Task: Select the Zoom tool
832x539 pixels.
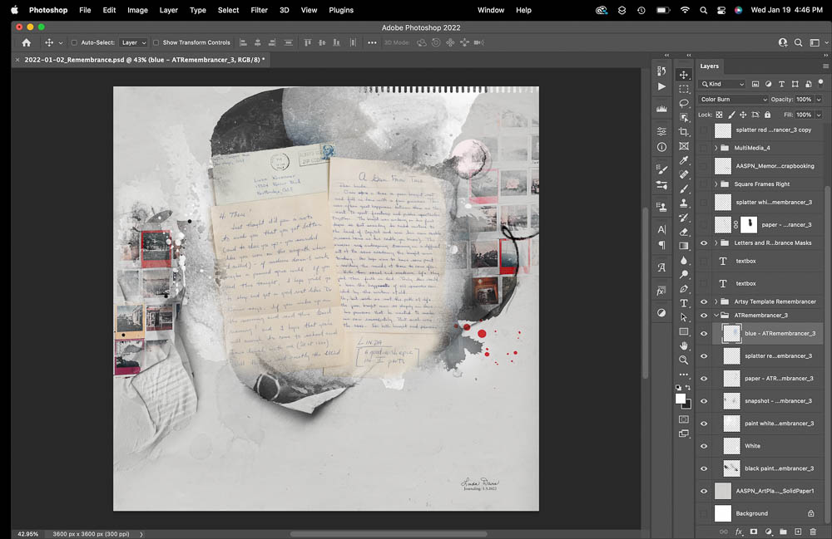Action: point(683,360)
